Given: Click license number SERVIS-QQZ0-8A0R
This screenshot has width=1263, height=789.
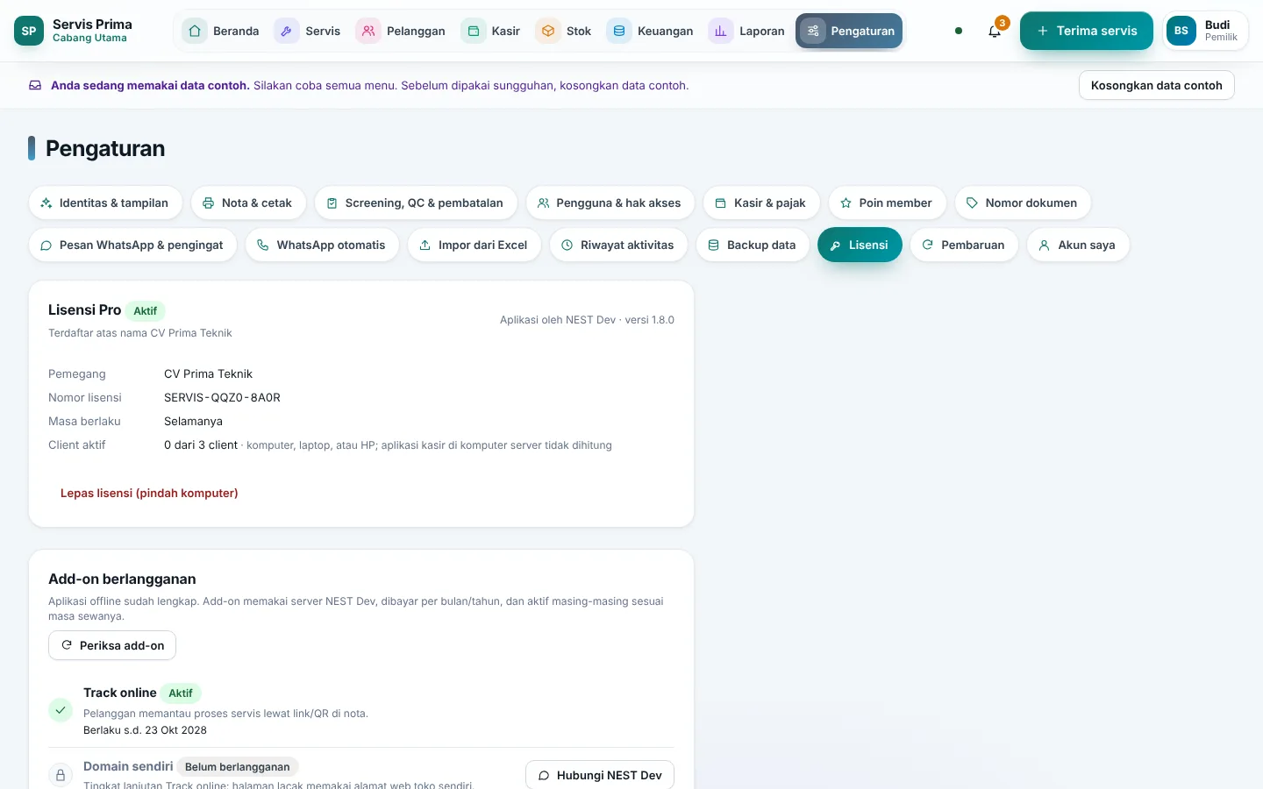Looking at the screenshot, I should 222,397.
